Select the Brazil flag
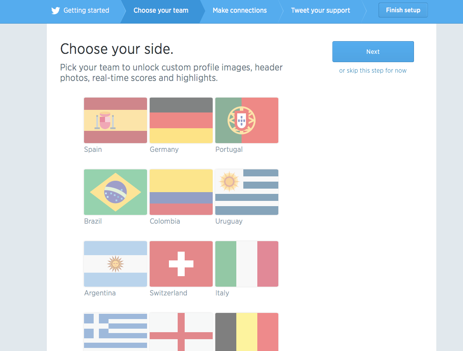This screenshot has height=351, width=463. pyautogui.click(x=116, y=192)
